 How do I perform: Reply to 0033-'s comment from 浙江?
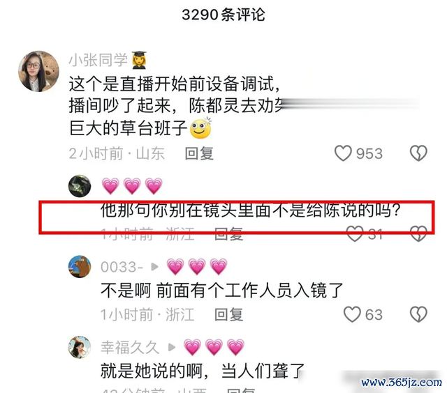click(229, 314)
